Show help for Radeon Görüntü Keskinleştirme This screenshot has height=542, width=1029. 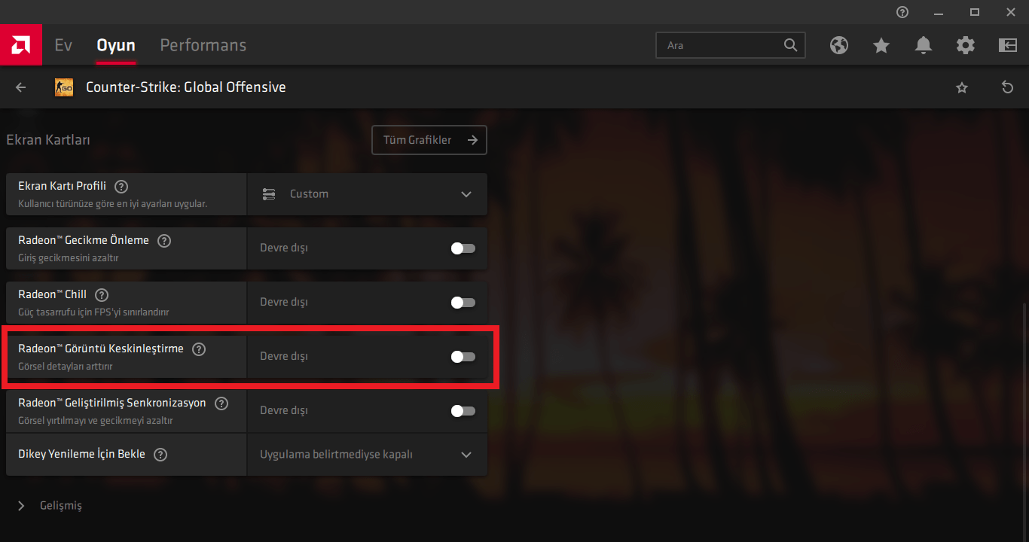(x=199, y=349)
